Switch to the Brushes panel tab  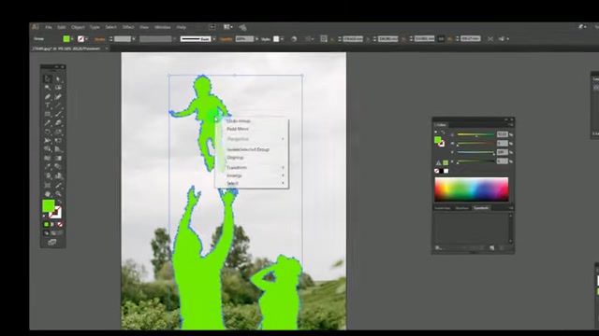(461, 208)
